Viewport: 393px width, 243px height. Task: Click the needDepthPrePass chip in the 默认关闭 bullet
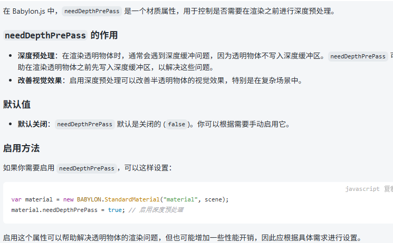[x=85, y=124]
